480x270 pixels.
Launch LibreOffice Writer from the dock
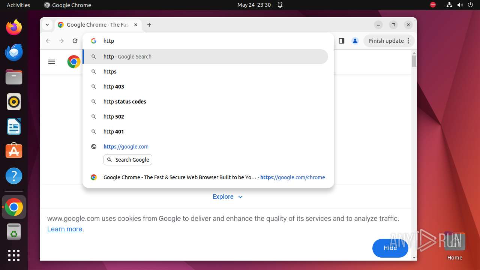(14, 126)
